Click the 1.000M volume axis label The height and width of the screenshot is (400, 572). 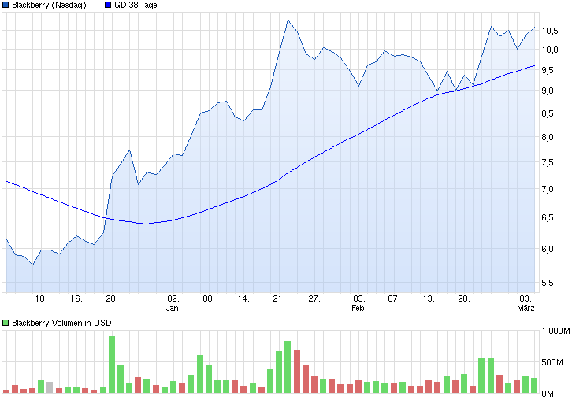[554, 331]
